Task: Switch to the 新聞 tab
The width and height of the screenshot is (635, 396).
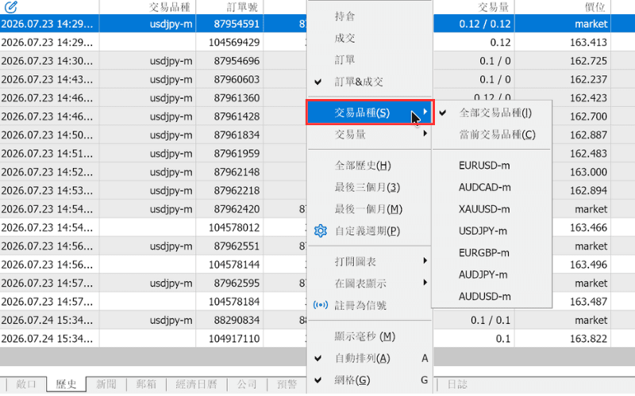Action: (x=106, y=384)
